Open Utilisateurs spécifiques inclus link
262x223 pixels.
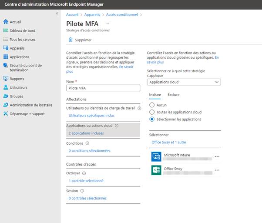click(91, 116)
